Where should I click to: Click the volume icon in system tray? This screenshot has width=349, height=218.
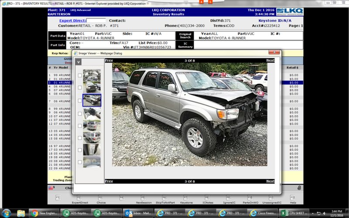[x=325, y=213]
